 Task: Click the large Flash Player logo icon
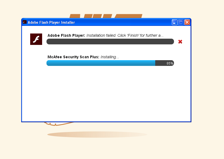click(36, 39)
